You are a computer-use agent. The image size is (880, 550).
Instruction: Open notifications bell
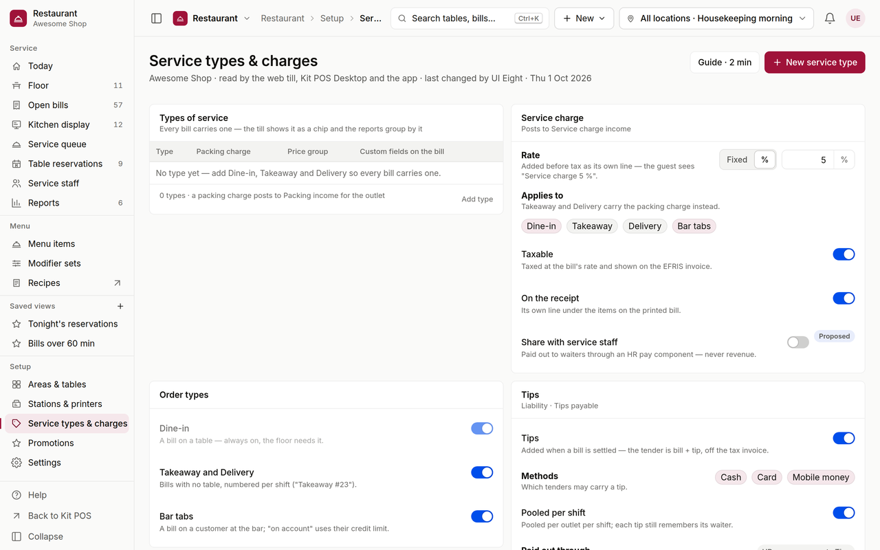(x=830, y=19)
